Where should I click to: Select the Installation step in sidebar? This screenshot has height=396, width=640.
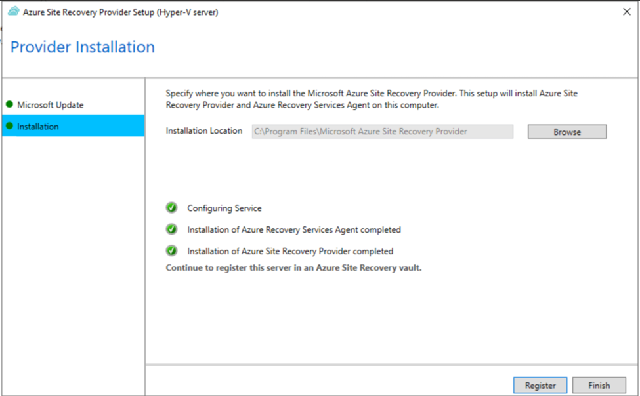(x=74, y=126)
